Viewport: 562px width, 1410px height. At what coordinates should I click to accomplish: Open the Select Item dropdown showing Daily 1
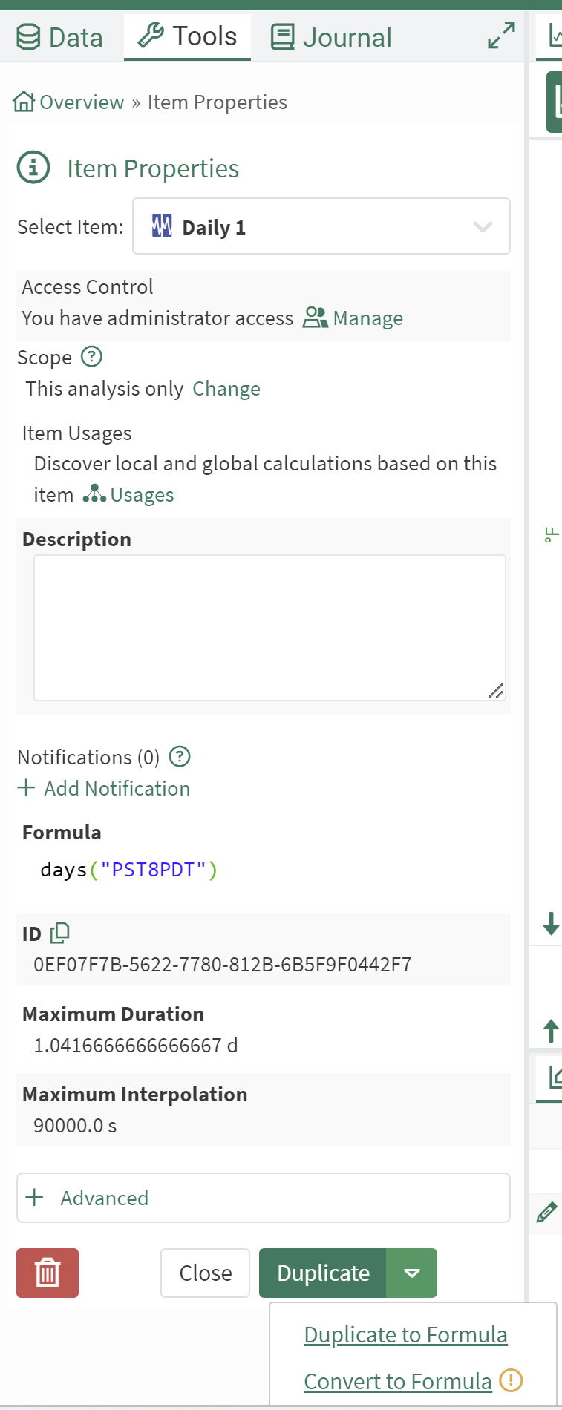coord(321,226)
